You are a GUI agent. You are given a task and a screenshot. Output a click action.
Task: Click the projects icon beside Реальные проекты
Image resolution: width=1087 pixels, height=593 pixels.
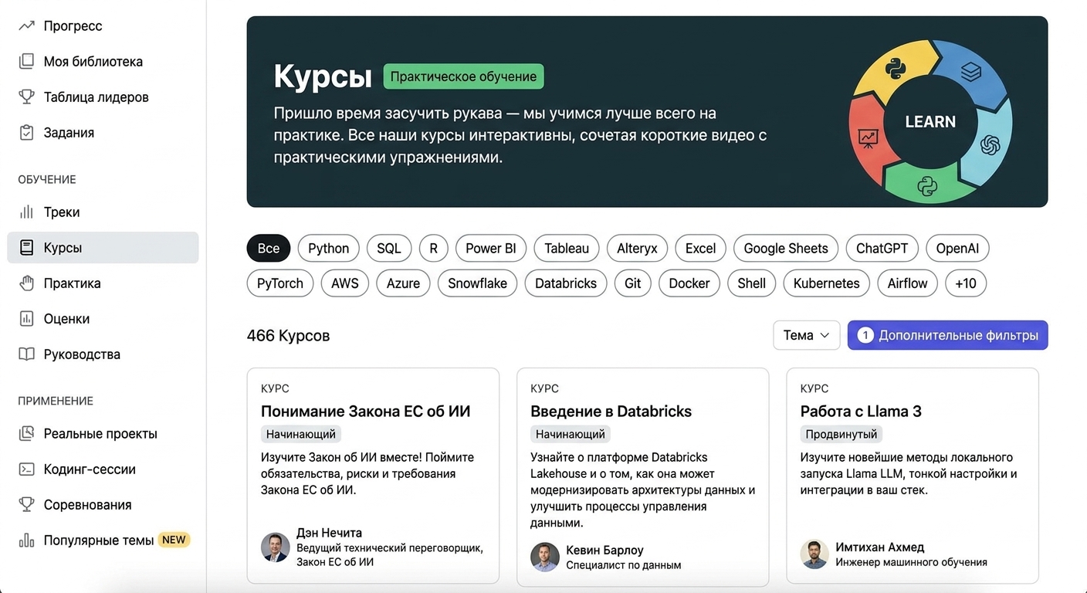click(26, 433)
